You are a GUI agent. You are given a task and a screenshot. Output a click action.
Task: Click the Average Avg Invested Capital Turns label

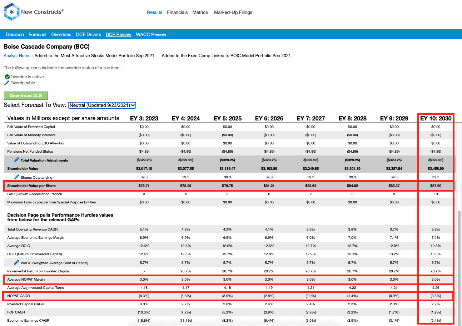pos(36,287)
